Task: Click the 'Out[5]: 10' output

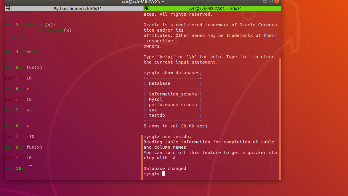Action: 18,78
